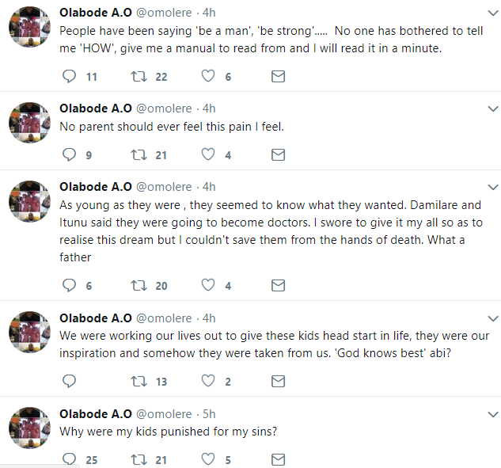The height and width of the screenshot is (468, 501).
Task: Reply to the 'God knows best' tweet
Action: 70,381
